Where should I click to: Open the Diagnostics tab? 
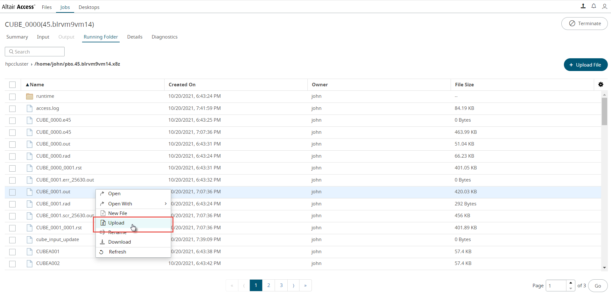point(165,37)
